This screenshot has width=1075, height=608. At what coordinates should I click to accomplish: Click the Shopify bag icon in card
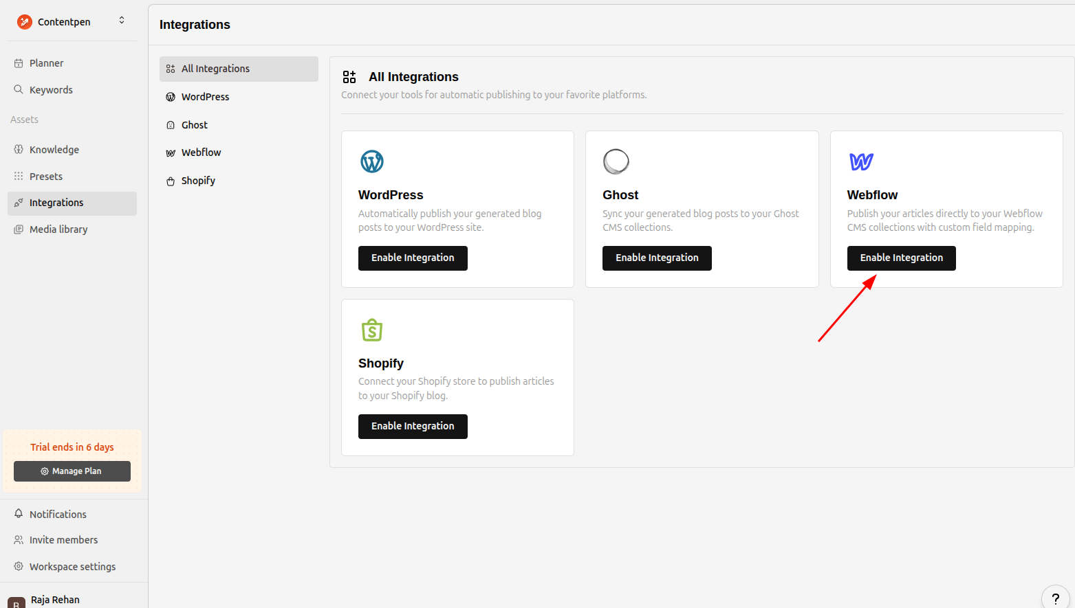(372, 330)
